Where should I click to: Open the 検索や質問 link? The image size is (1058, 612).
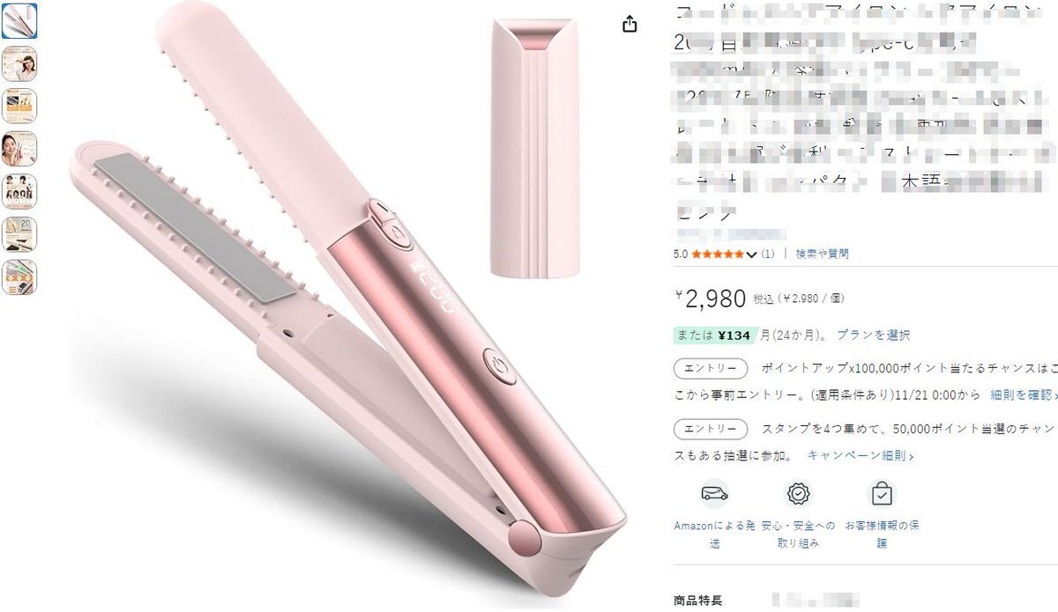[x=822, y=254]
